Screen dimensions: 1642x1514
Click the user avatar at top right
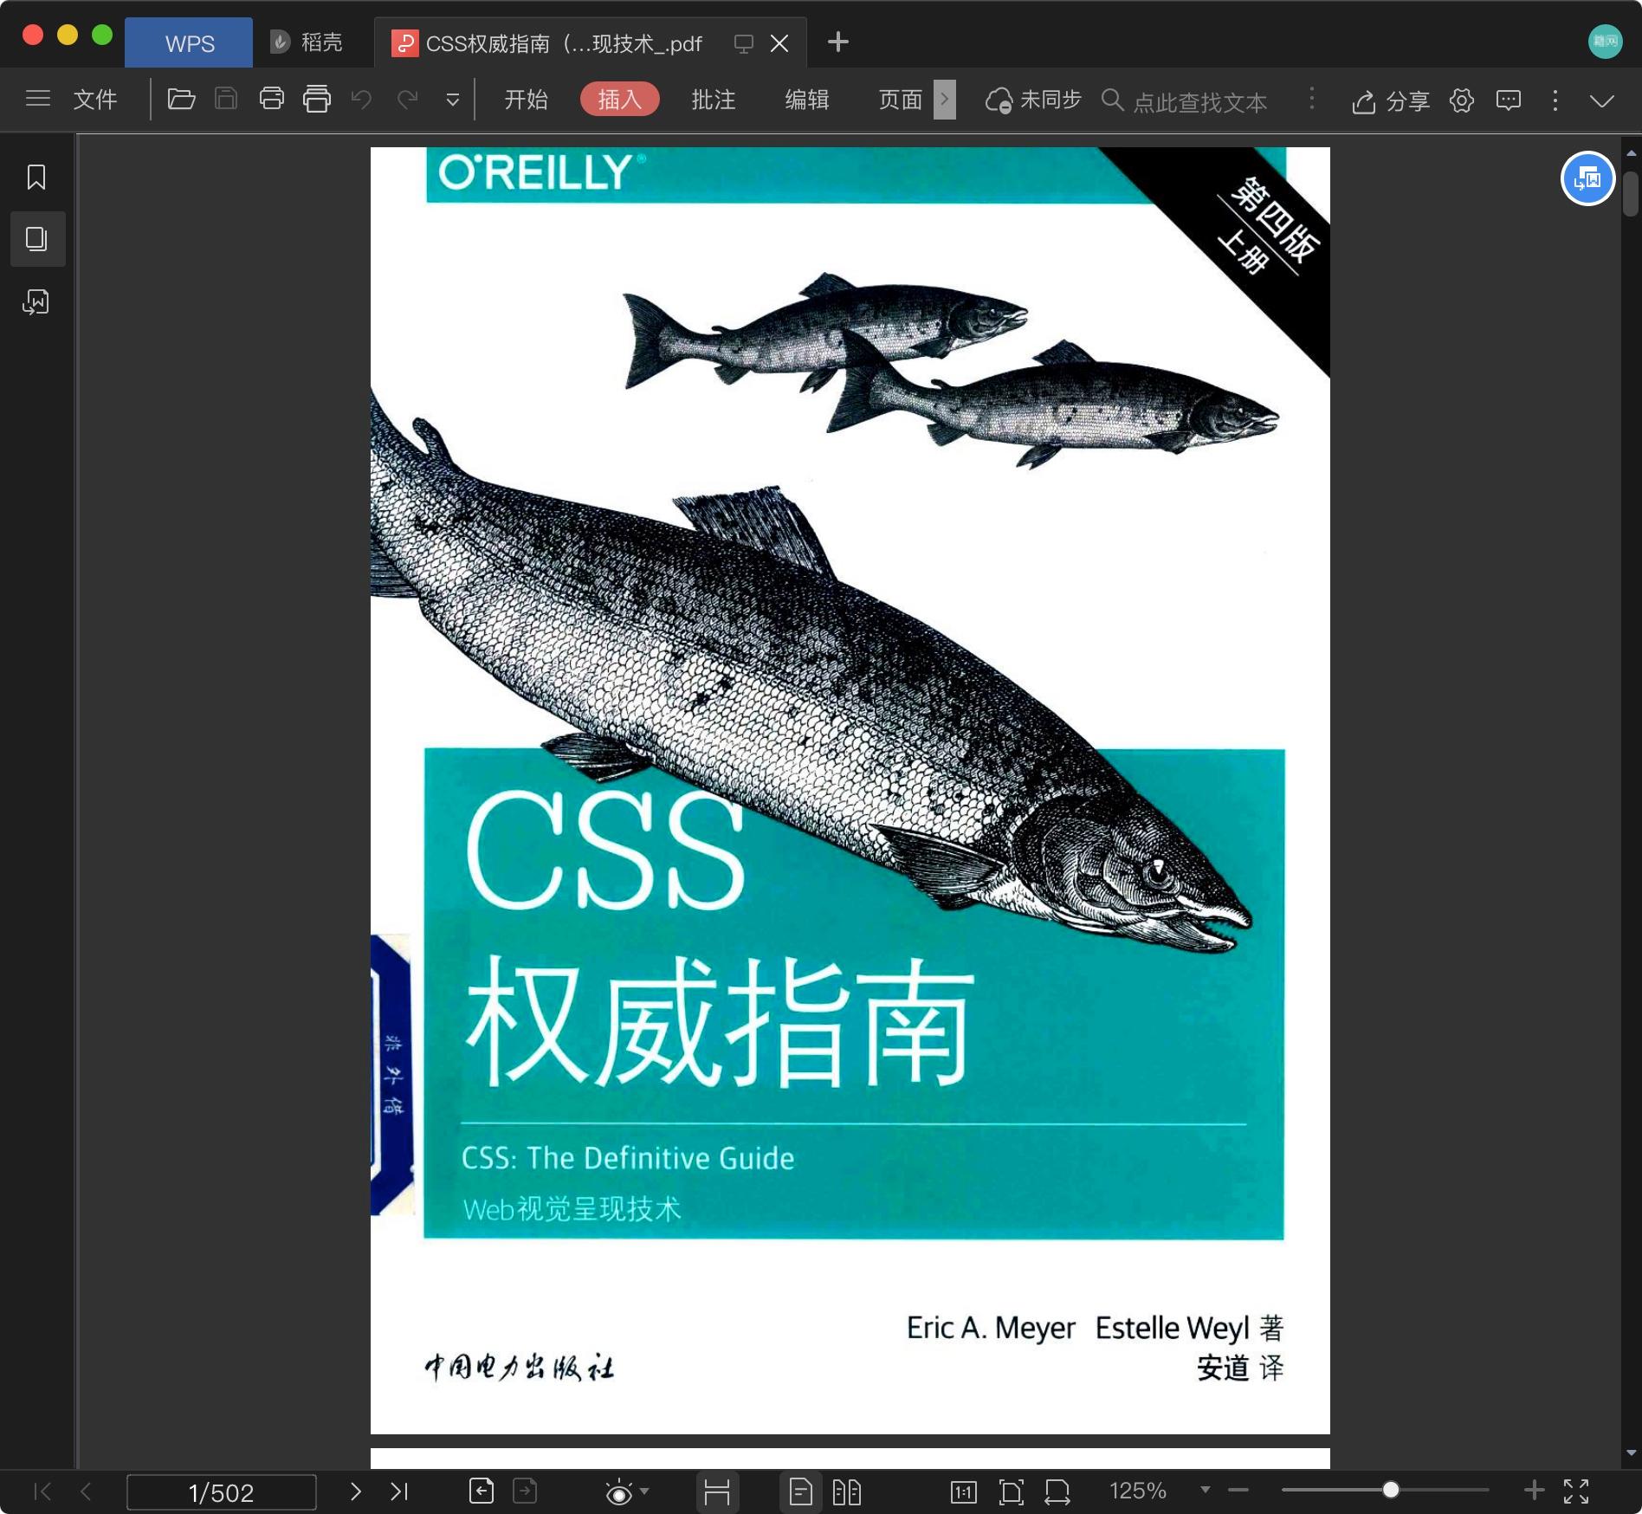[1605, 42]
